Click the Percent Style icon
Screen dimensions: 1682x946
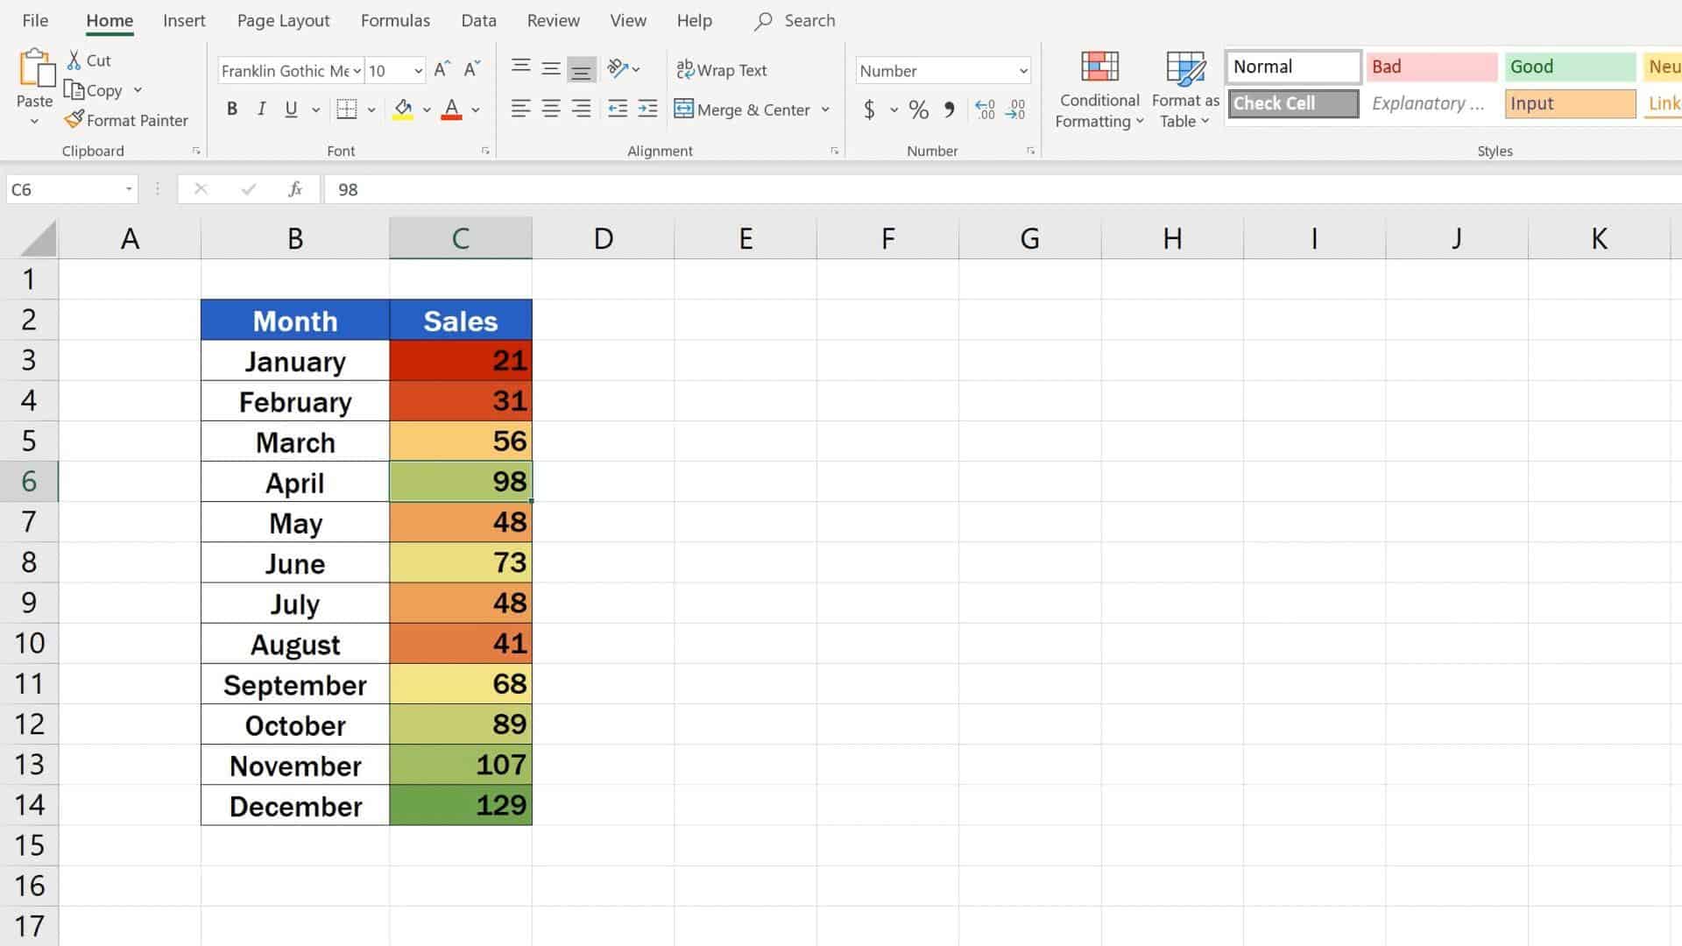(918, 109)
